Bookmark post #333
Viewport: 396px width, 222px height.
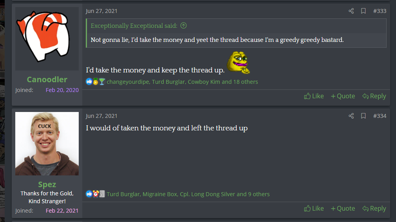[363, 11]
